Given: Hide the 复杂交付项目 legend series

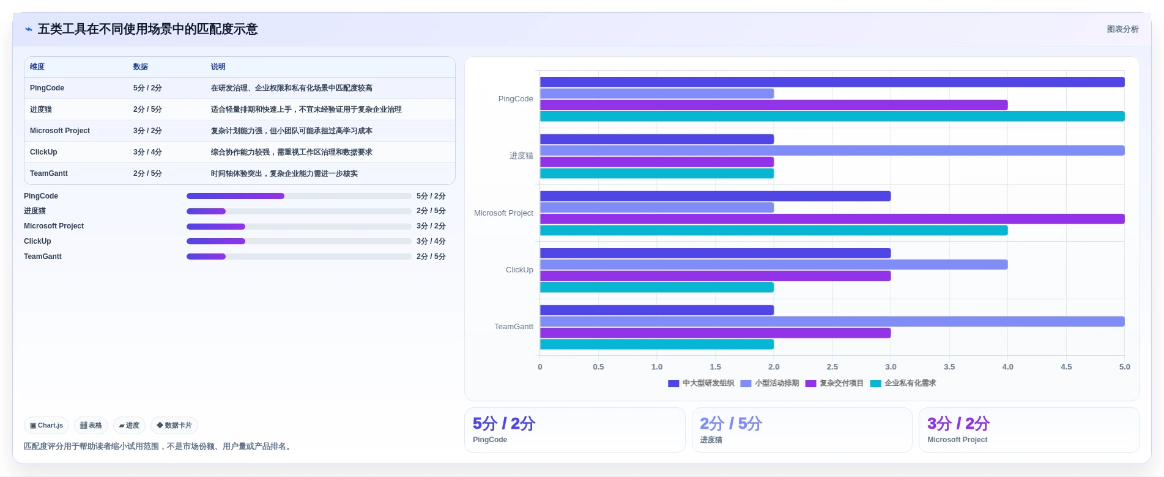Looking at the screenshot, I should 834,384.
